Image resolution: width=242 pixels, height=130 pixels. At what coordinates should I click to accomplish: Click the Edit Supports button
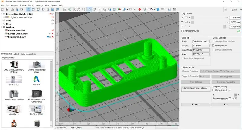(226, 76)
